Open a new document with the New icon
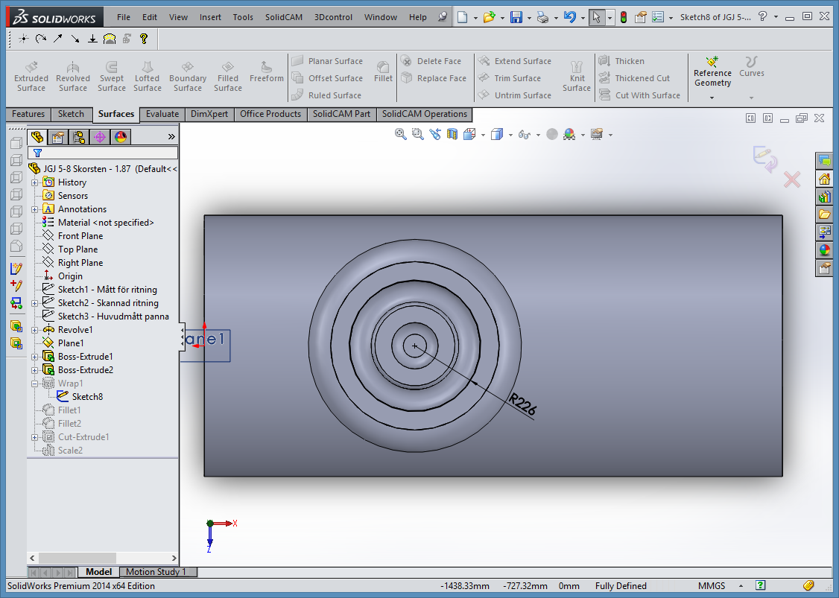The height and width of the screenshot is (598, 839). tap(462, 17)
